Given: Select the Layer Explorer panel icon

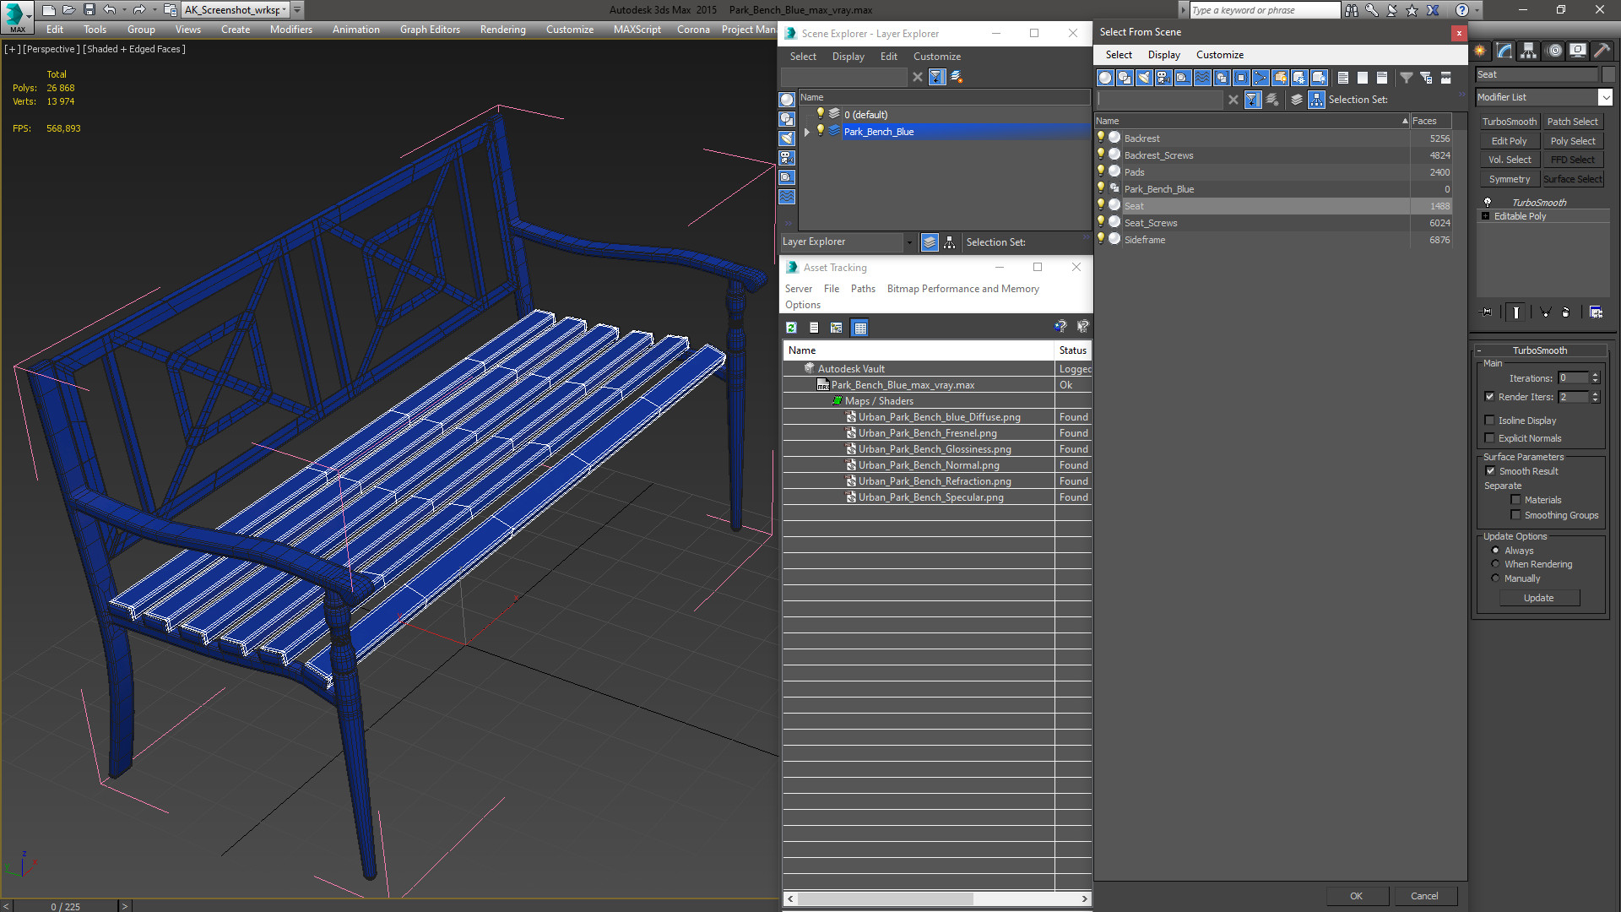Looking at the screenshot, I should [x=929, y=242].
